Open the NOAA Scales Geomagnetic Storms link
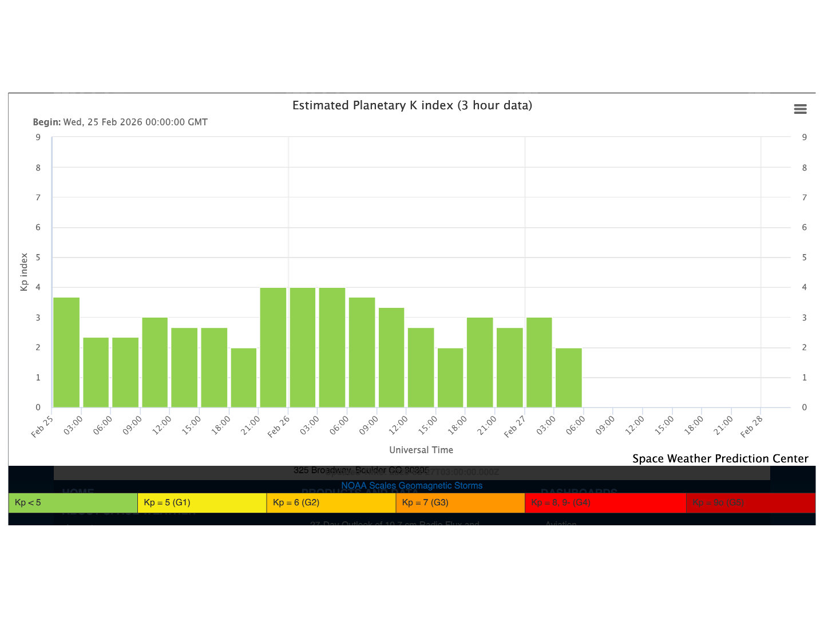 411,485
